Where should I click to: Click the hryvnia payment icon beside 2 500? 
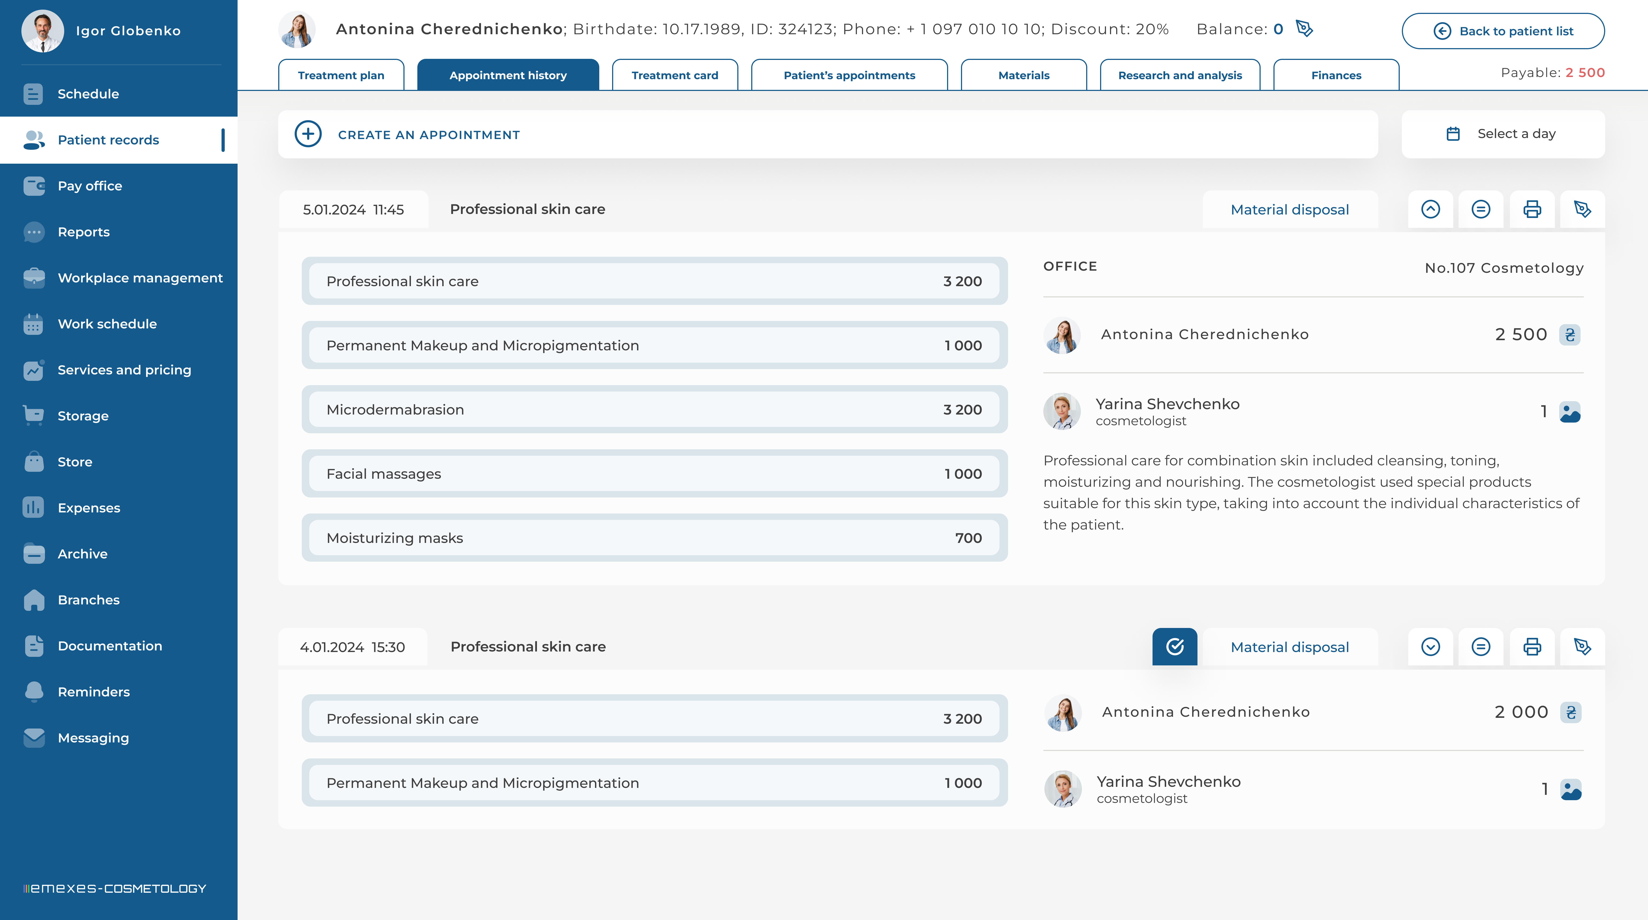[x=1569, y=334]
